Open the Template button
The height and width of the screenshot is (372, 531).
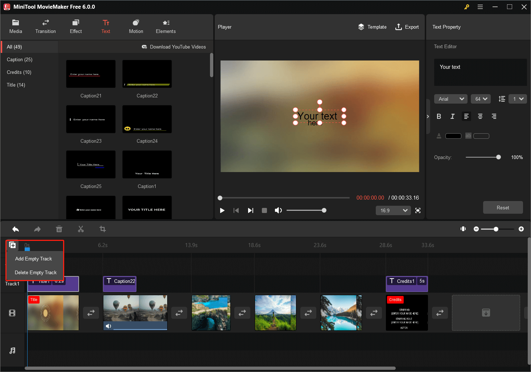point(372,27)
